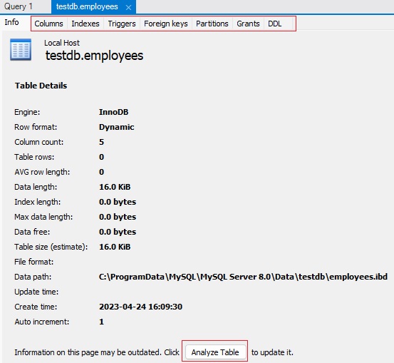The width and height of the screenshot is (394, 363).
Task: Click the 'to update it.' text
Action: click(x=272, y=352)
